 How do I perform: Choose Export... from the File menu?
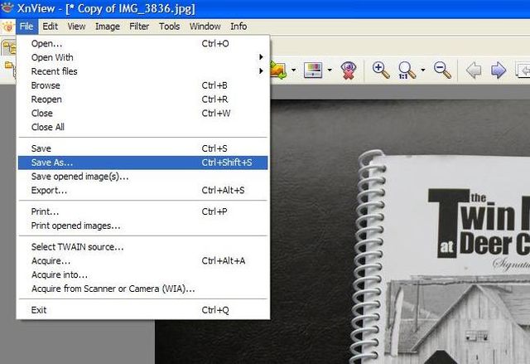tap(143, 190)
